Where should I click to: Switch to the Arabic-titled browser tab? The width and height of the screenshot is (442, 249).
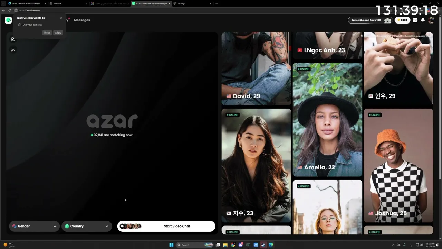110,3
